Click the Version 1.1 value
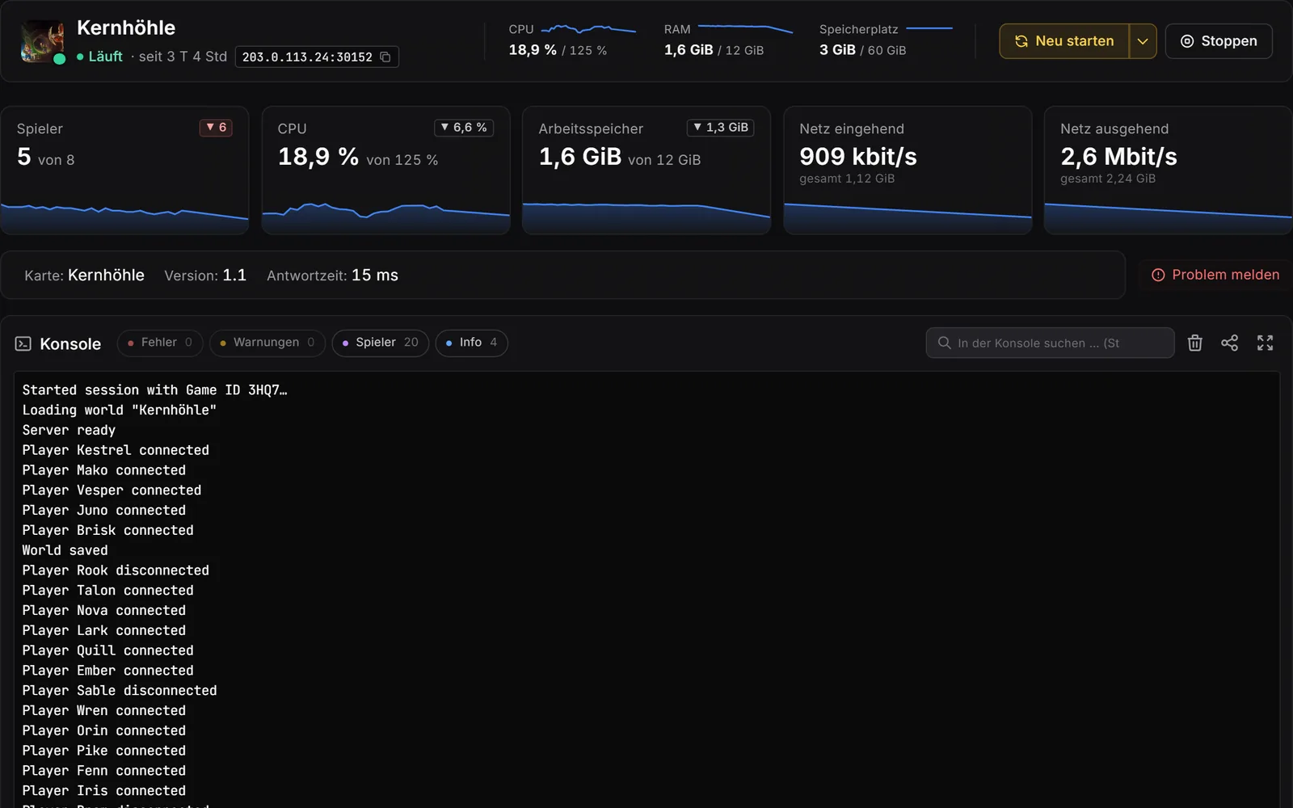The height and width of the screenshot is (808, 1293). 234,276
